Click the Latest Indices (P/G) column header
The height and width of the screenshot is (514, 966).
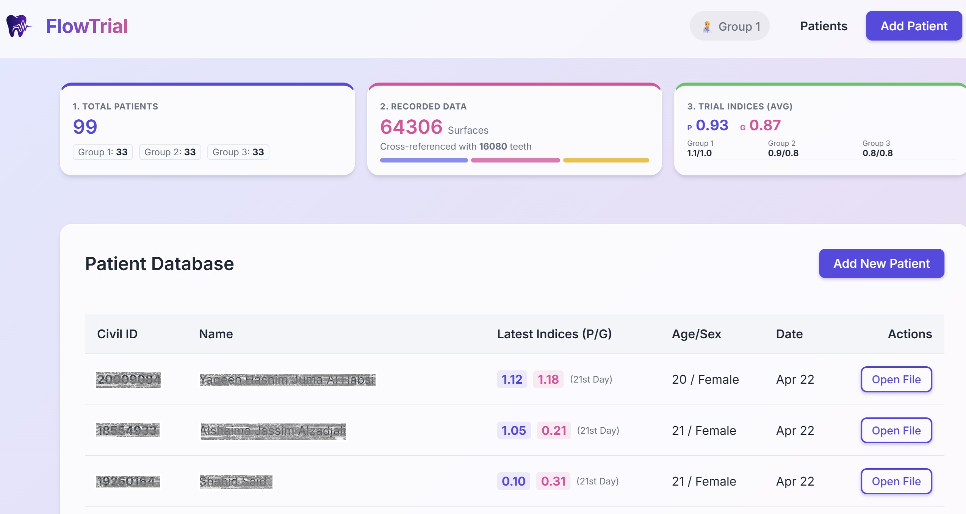554,334
